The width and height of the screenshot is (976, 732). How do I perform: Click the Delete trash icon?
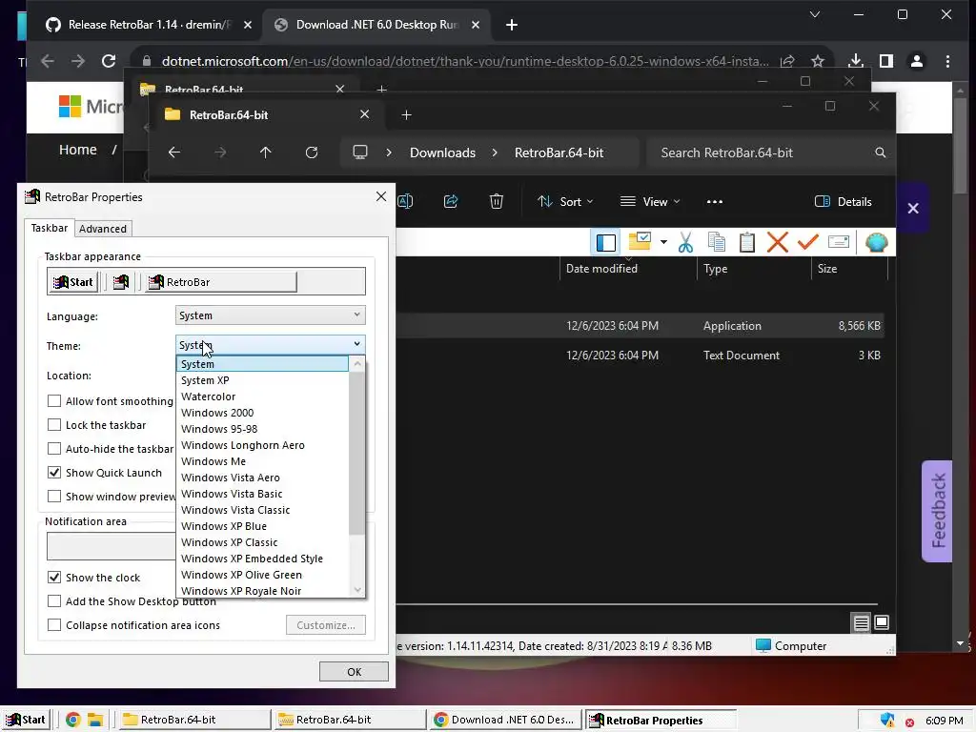[496, 202]
